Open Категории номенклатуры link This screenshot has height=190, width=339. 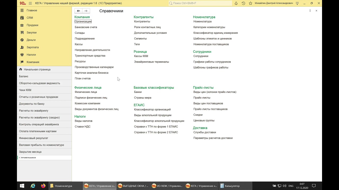pyautogui.click(x=209, y=27)
